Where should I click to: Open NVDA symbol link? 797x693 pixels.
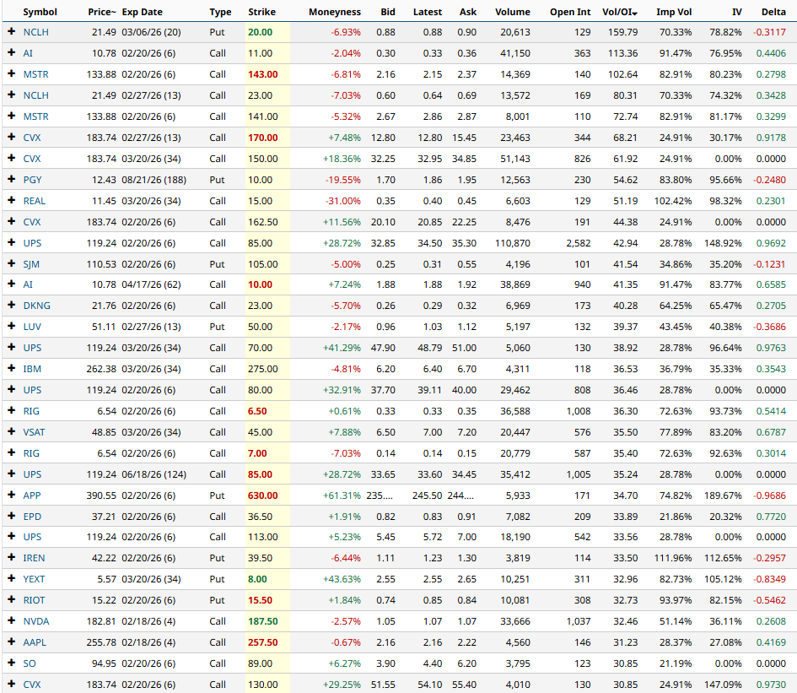35,621
